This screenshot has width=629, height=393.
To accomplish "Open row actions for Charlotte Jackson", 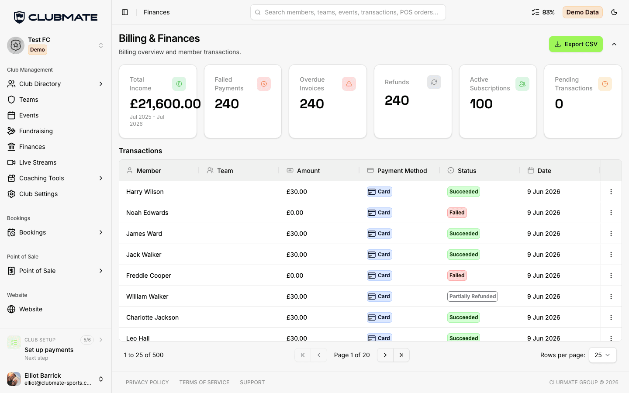I will (x=611, y=317).
